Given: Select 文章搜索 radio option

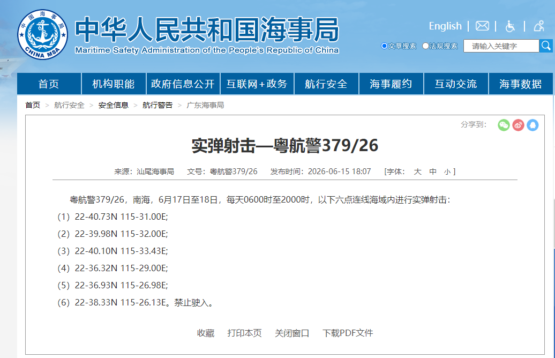Looking at the screenshot, I should [x=384, y=46].
